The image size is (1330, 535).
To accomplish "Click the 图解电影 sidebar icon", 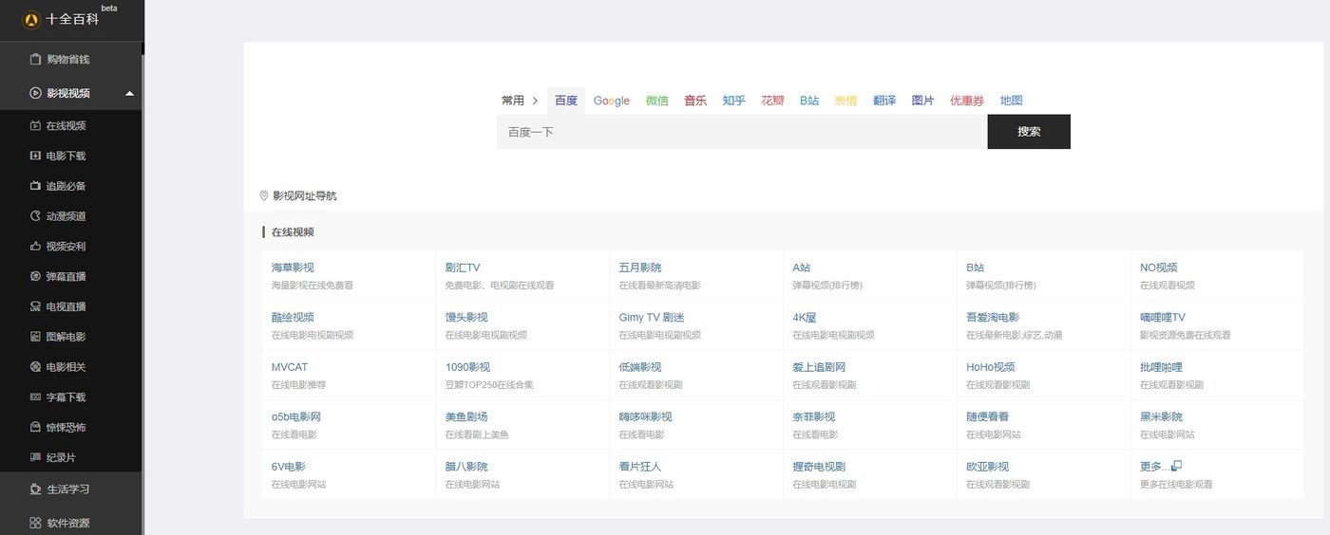I will [35, 337].
